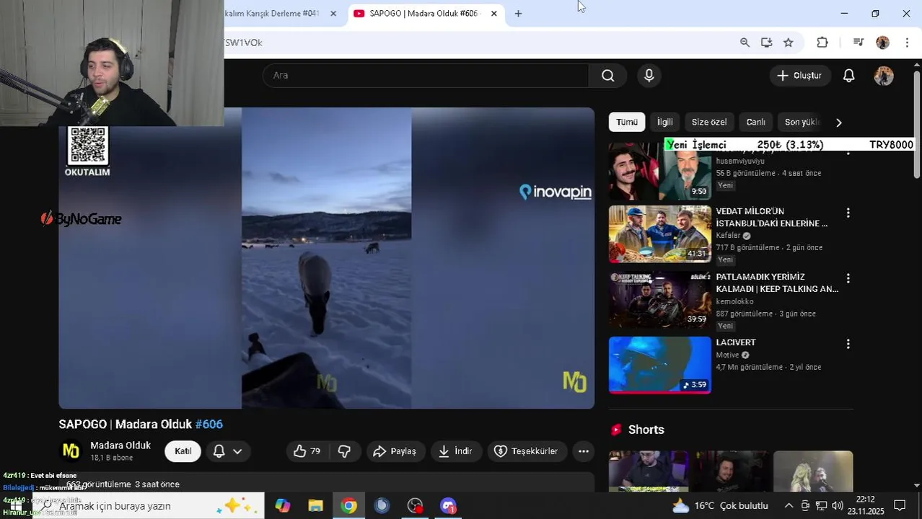This screenshot has width=922, height=519.
Task: Click the video player area
Action: pos(326,258)
